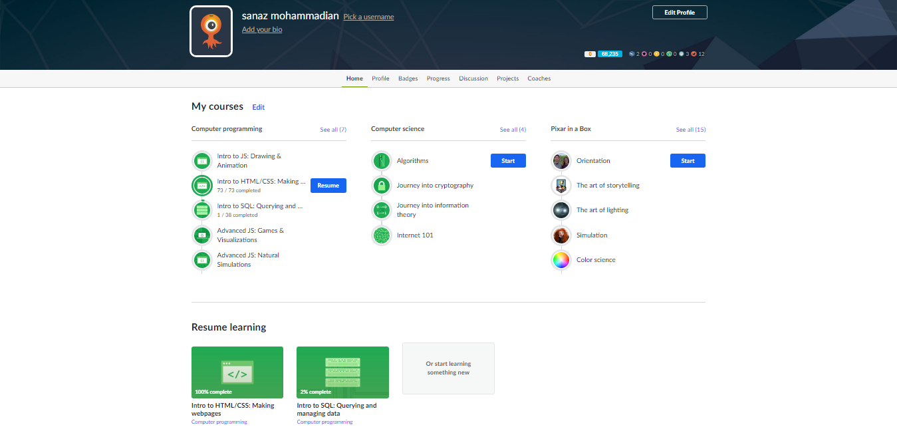
Task: Click the Pixar in a Box column heading
Action: tap(571, 129)
